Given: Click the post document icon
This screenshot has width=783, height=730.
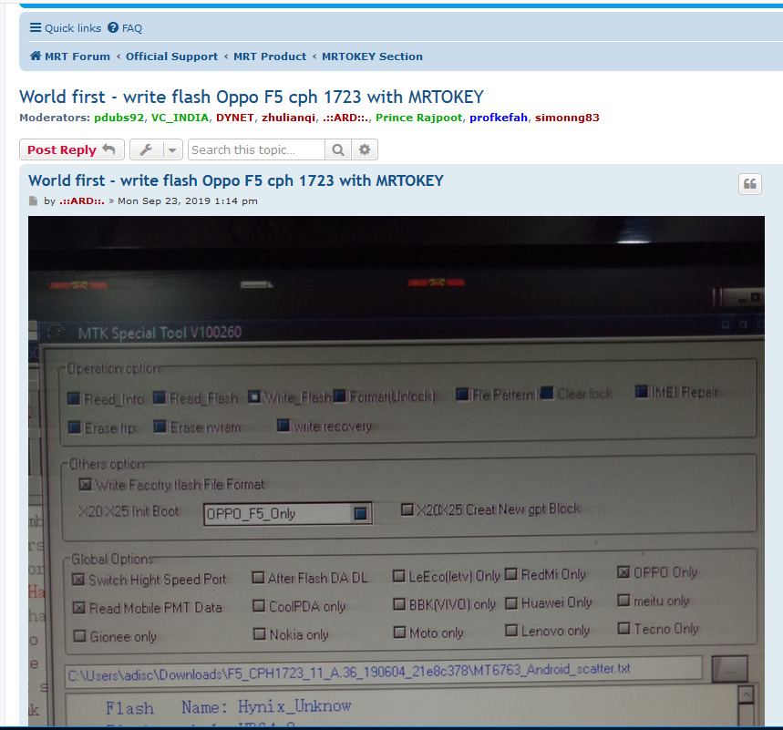Looking at the screenshot, I should (x=33, y=201).
